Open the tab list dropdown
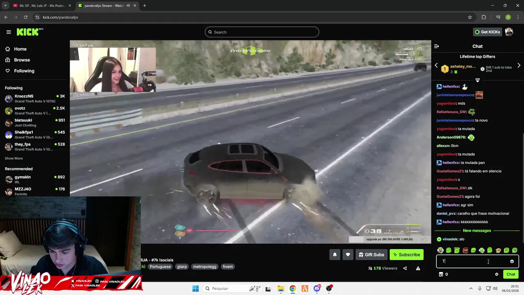This screenshot has width=524, height=295. click(x=5, y=6)
